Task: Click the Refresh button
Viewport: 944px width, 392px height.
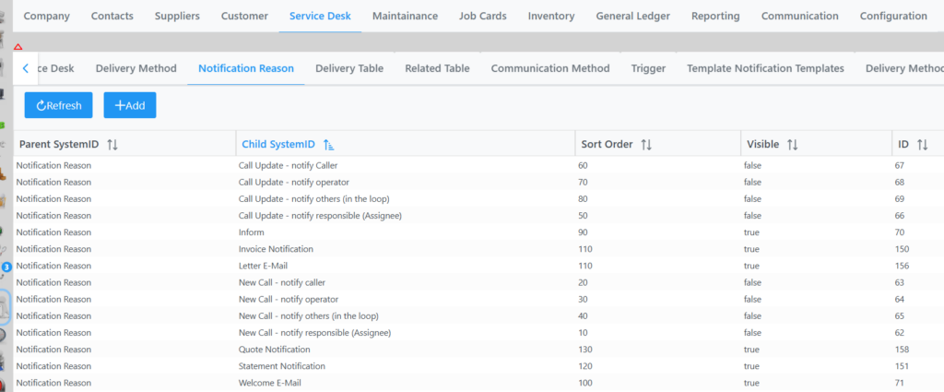Action: [58, 105]
